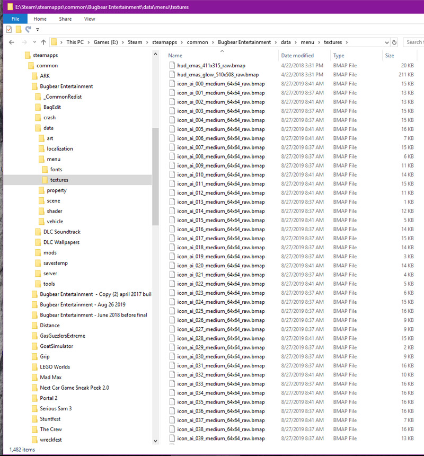Select Next Car Game Sneak Peek 2.0

tap(74, 388)
